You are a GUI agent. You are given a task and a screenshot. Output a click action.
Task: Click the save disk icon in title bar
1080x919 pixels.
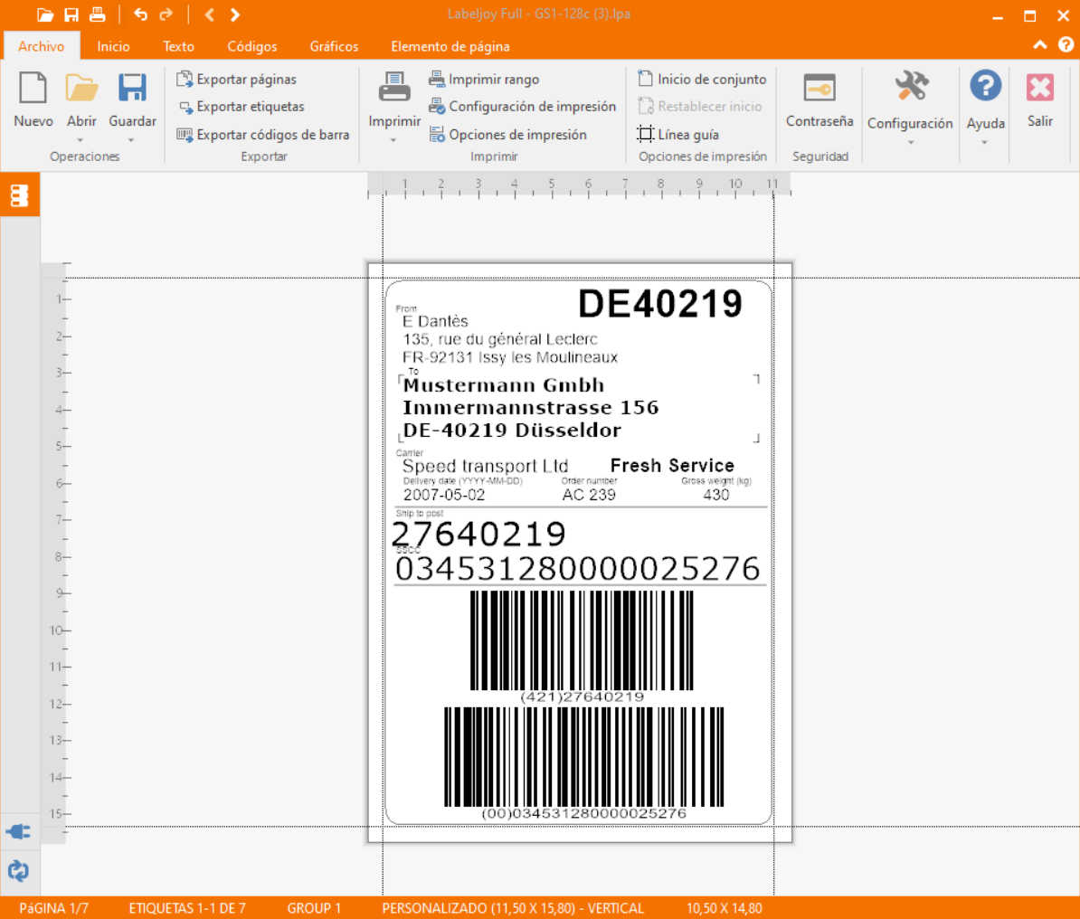[x=71, y=14]
